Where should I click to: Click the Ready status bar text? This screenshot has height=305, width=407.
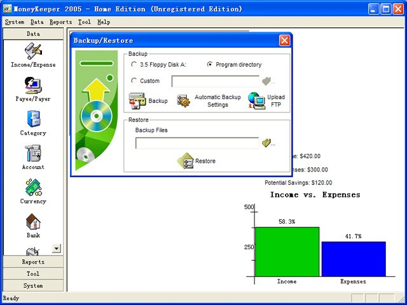coord(11,298)
